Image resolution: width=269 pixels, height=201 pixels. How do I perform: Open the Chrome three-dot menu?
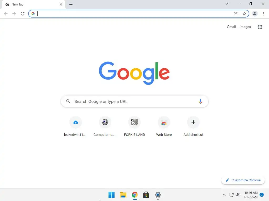263,14
